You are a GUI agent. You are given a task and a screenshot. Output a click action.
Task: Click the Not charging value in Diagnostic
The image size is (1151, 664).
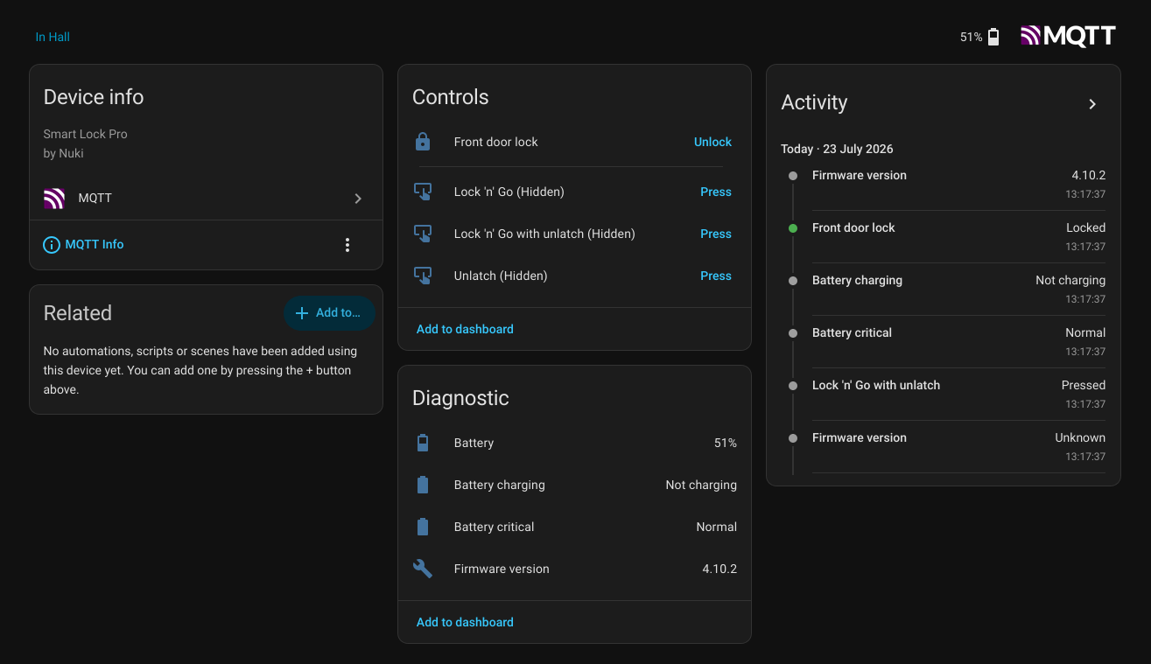coord(701,485)
